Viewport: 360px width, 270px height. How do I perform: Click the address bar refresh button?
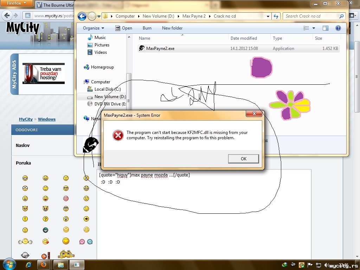[x=276, y=16]
